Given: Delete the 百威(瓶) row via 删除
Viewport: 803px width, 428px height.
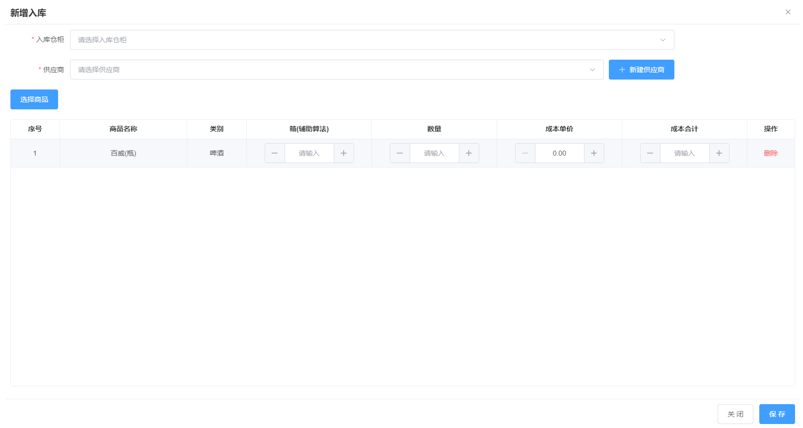Looking at the screenshot, I should [771, 153].
